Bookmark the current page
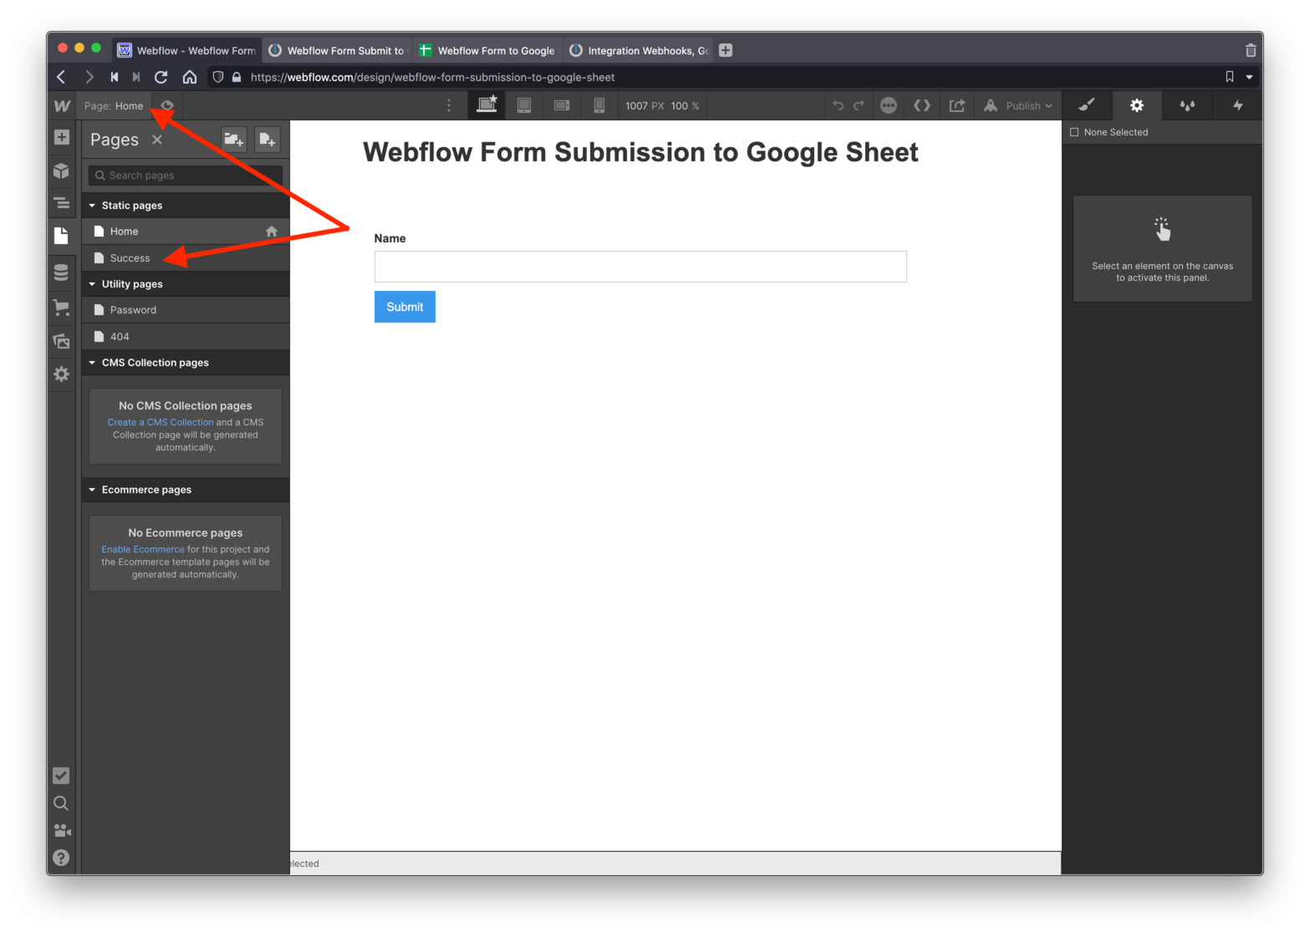 (1230, 77)
